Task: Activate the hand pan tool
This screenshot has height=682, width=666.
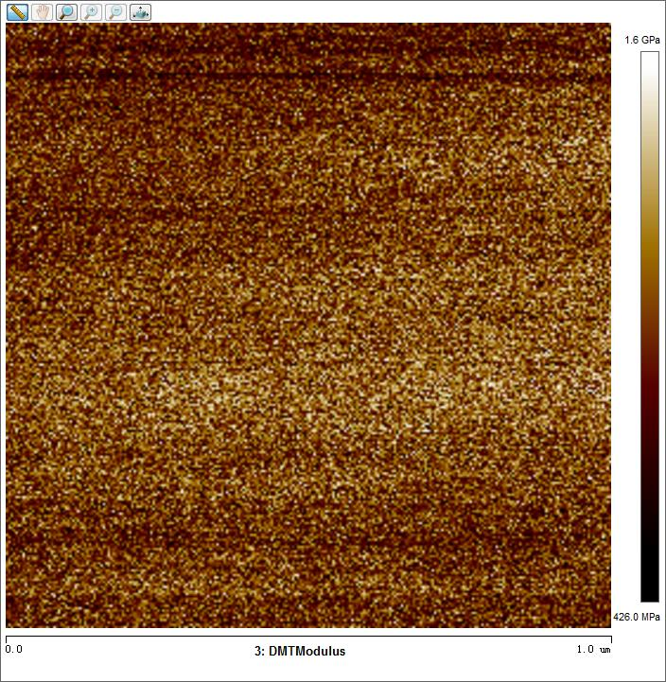Action: click(x=42, y=12)
